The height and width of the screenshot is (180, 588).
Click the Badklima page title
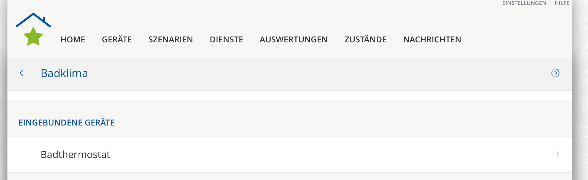pyautogui.click(x=64, y=73)
